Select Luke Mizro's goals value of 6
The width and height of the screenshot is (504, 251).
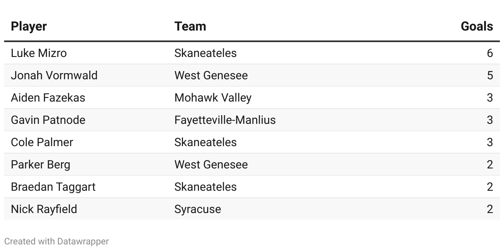pos(490,53)
